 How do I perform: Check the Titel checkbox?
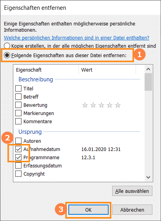(x=18, y=88)
